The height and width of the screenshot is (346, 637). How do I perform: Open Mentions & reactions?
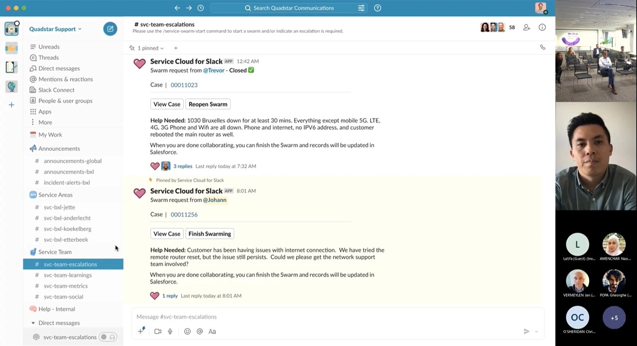coord(65,79)
